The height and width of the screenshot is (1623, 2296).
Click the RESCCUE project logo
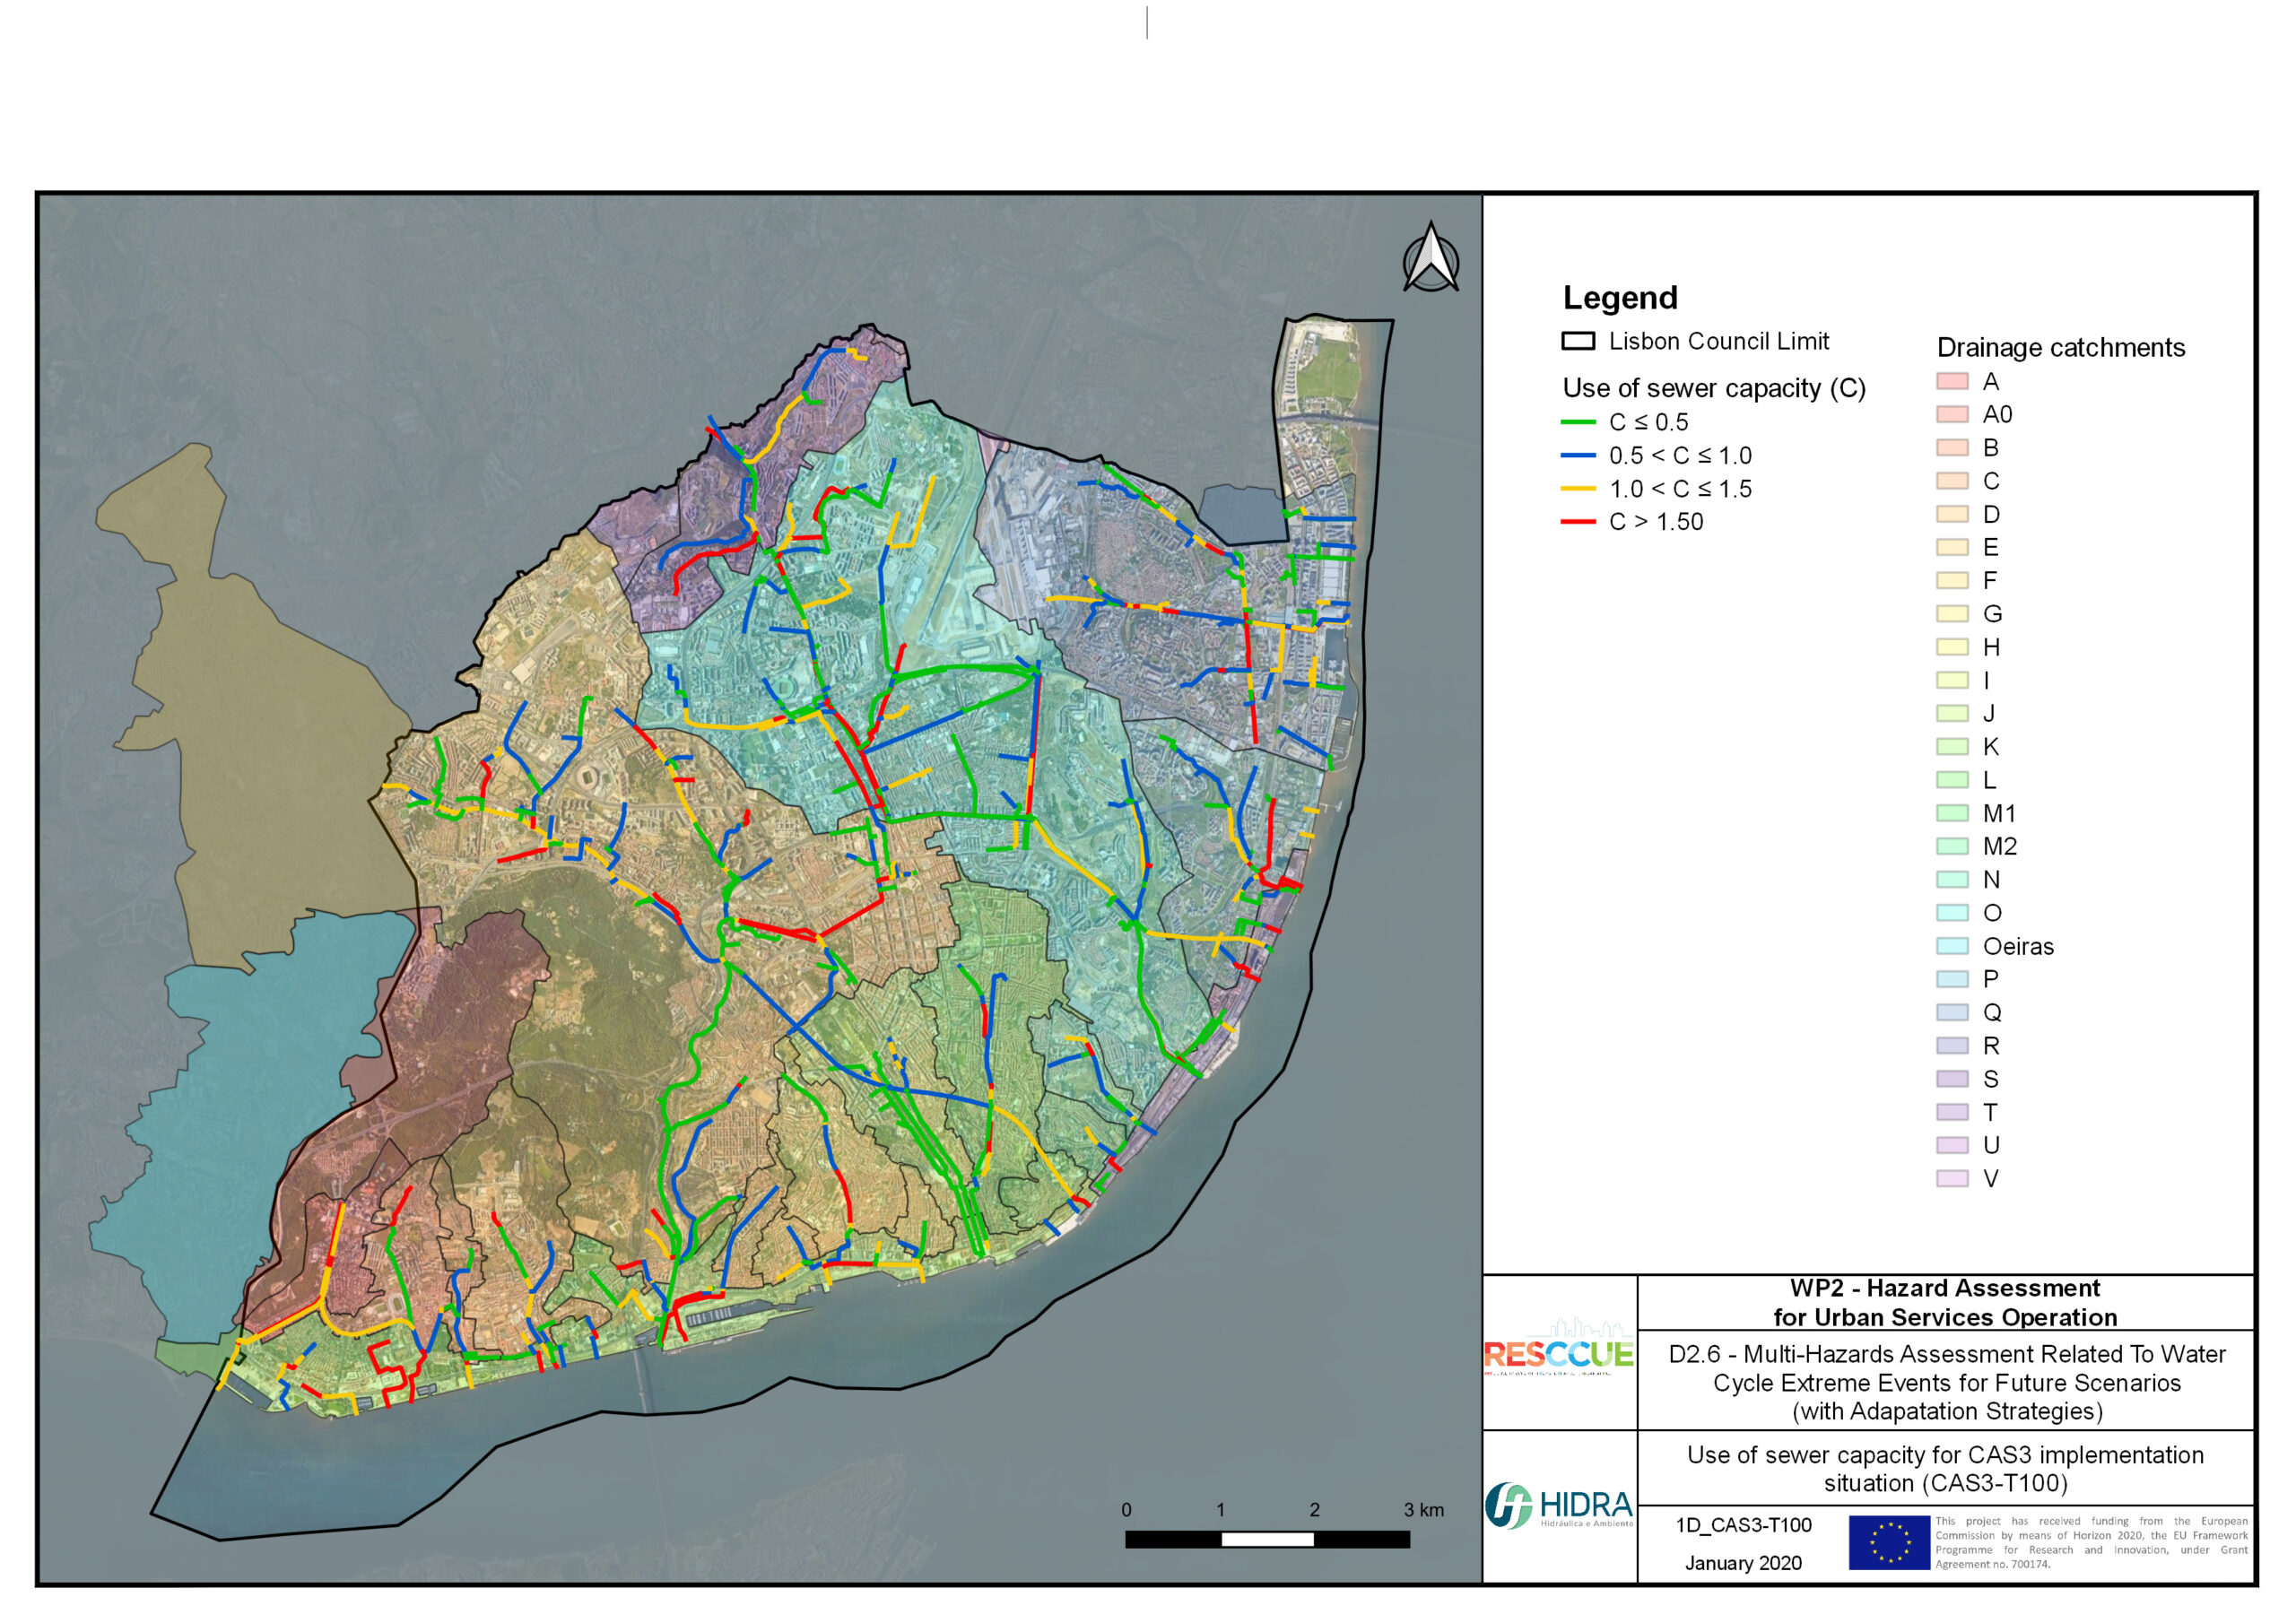(1558, 1353)
